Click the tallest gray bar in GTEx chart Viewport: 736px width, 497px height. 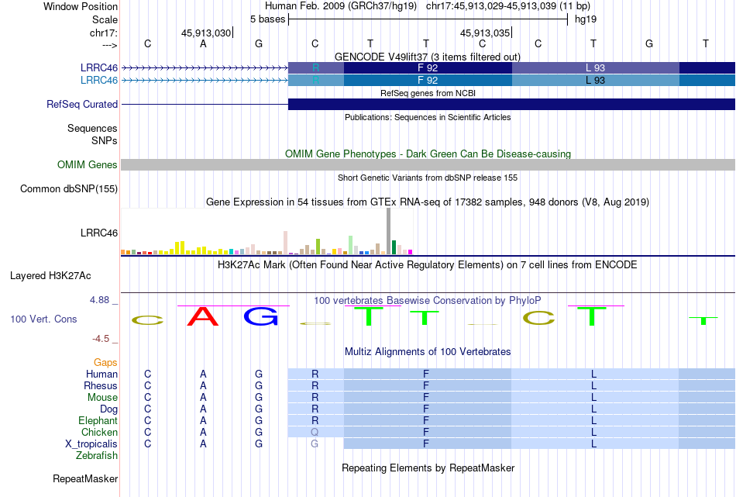click(389, 231)
